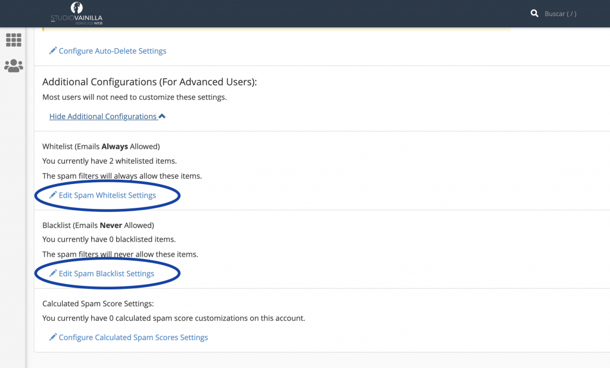Open Configure Auto-Delete Settings
Viewport: 610px width, 368px height.
112,51
